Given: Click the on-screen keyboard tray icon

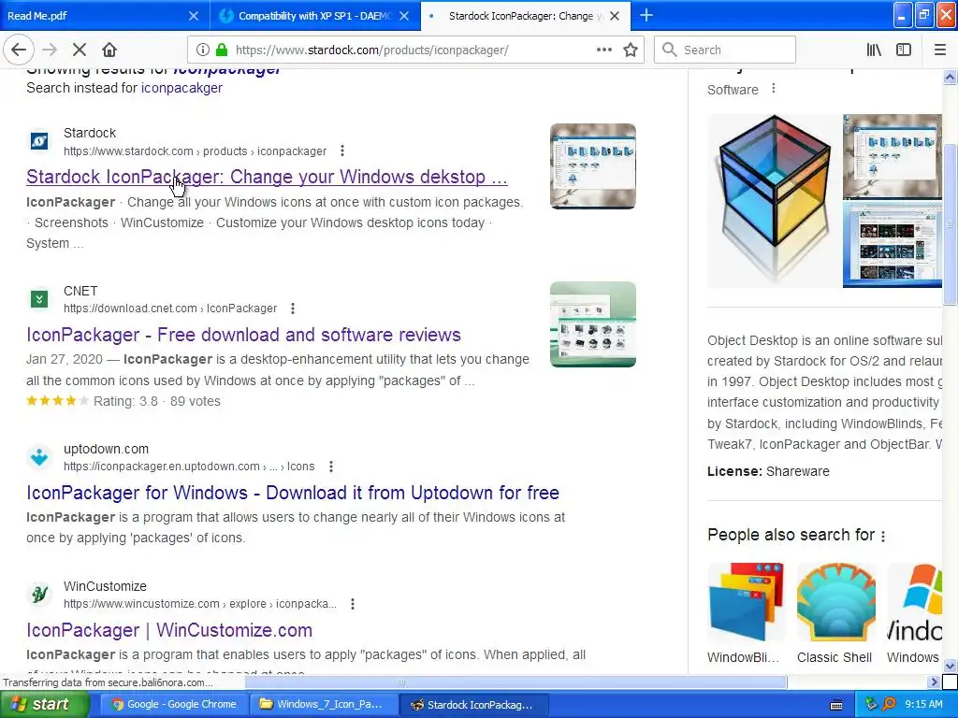Looking at the screenshot, I should click(836, 705).
